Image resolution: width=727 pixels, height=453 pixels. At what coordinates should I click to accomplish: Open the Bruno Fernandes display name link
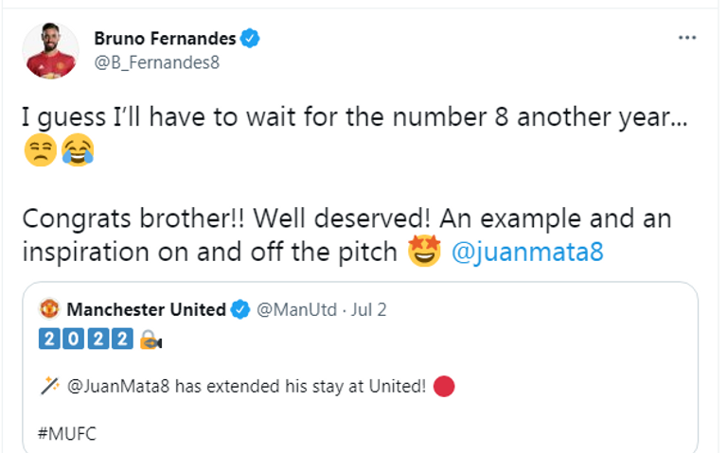click(x=164, y=39)
